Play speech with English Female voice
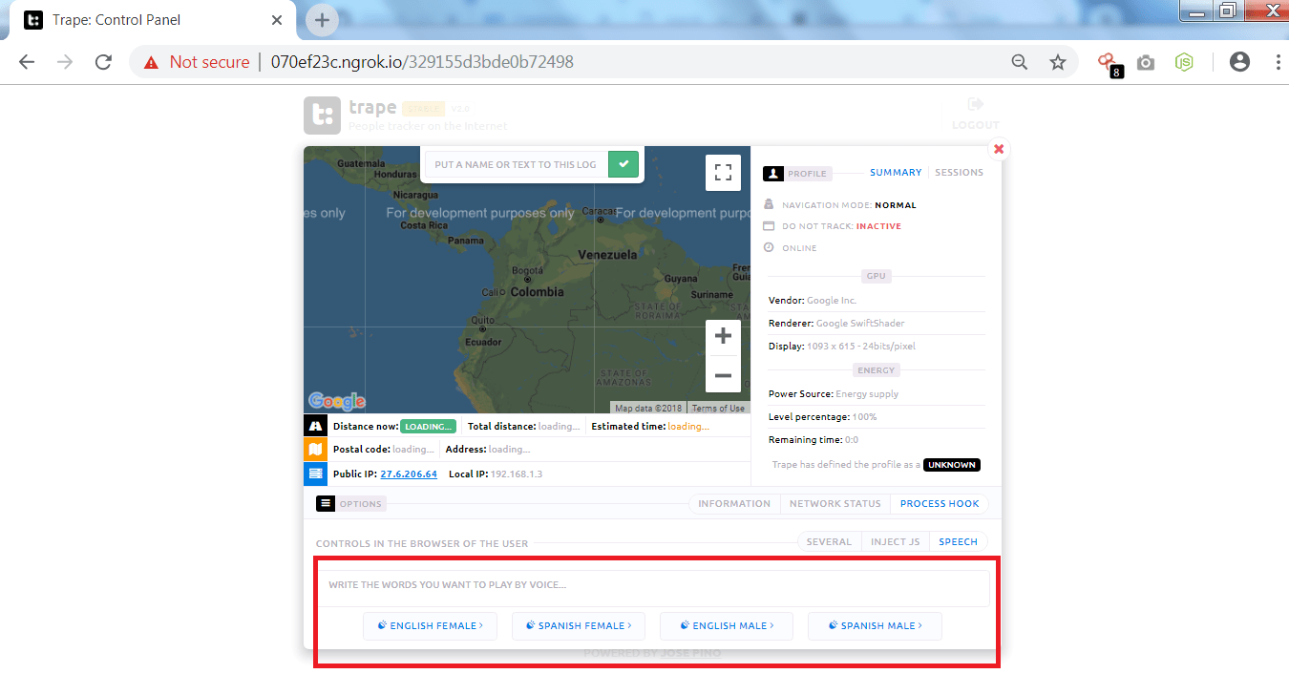 click(x=430, y=626)
